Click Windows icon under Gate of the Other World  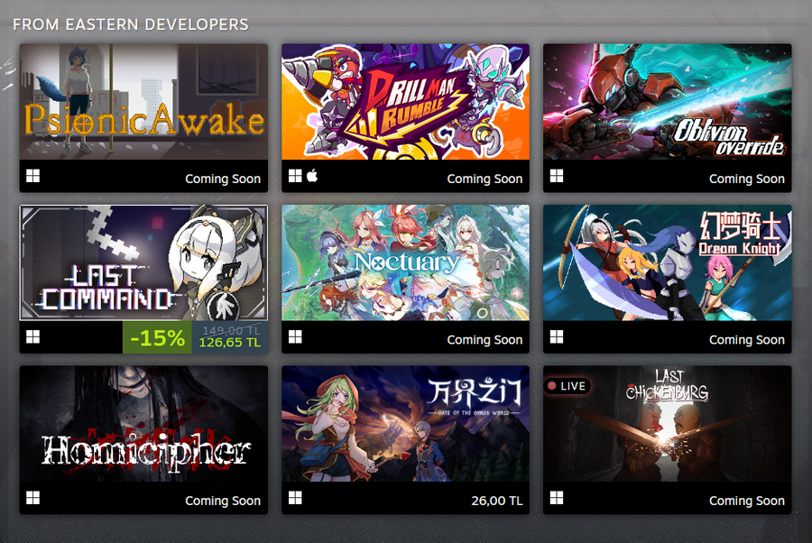coord(295,498)
